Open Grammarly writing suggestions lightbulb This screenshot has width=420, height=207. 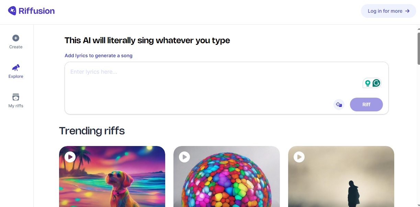point(367,83)
